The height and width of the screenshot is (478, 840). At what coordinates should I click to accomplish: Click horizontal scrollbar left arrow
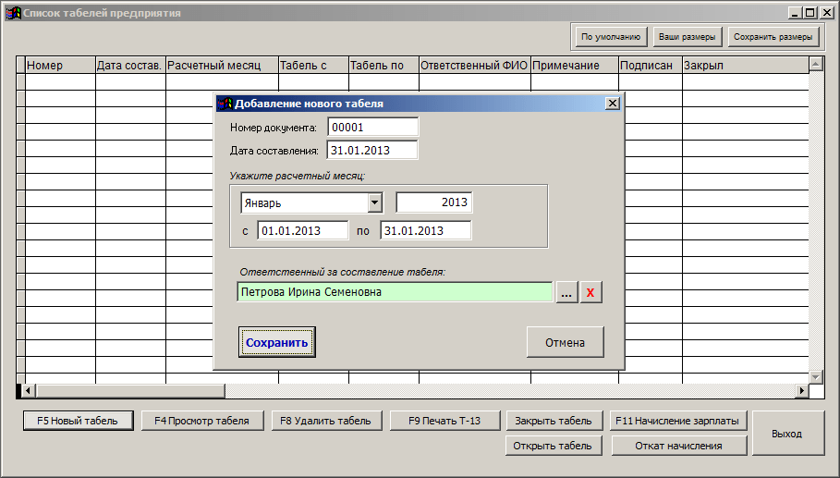pos(29,391)
